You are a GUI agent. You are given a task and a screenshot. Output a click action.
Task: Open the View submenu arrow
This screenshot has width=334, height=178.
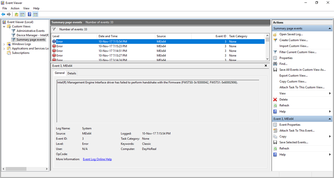tap(330, 93)
